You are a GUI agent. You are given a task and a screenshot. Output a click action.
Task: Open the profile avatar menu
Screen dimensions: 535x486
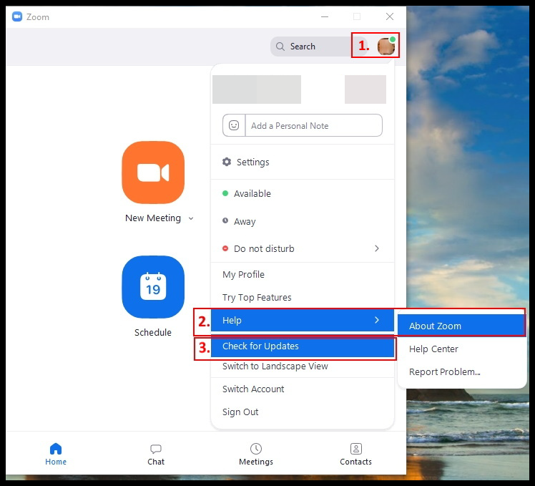(386, 46)
